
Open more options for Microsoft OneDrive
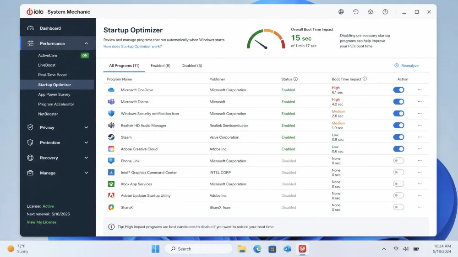tap(420, 89)
